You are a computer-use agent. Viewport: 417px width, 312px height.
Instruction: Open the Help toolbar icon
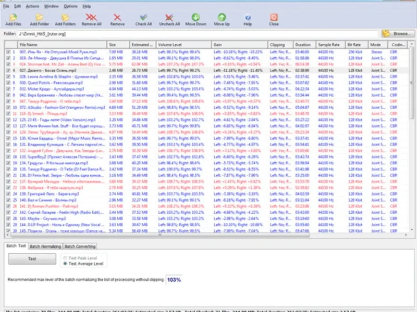[x=248, y=18]
